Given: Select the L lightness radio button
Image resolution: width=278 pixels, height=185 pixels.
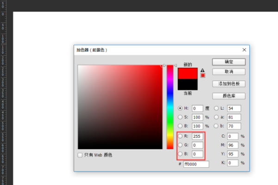Looking at the screenshot, I should pyautogui.click(x=216, y=108).
